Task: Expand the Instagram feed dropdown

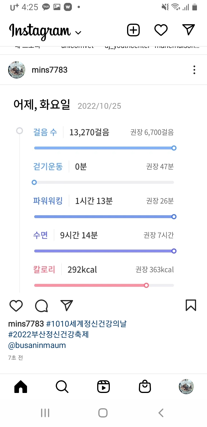Action: point(78,33)
